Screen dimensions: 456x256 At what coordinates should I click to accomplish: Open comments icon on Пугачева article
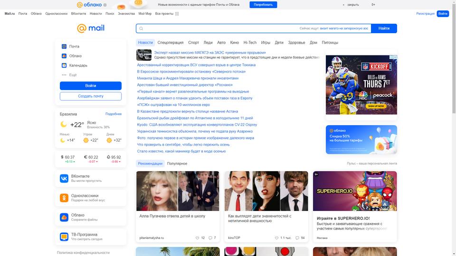(210, 238)
